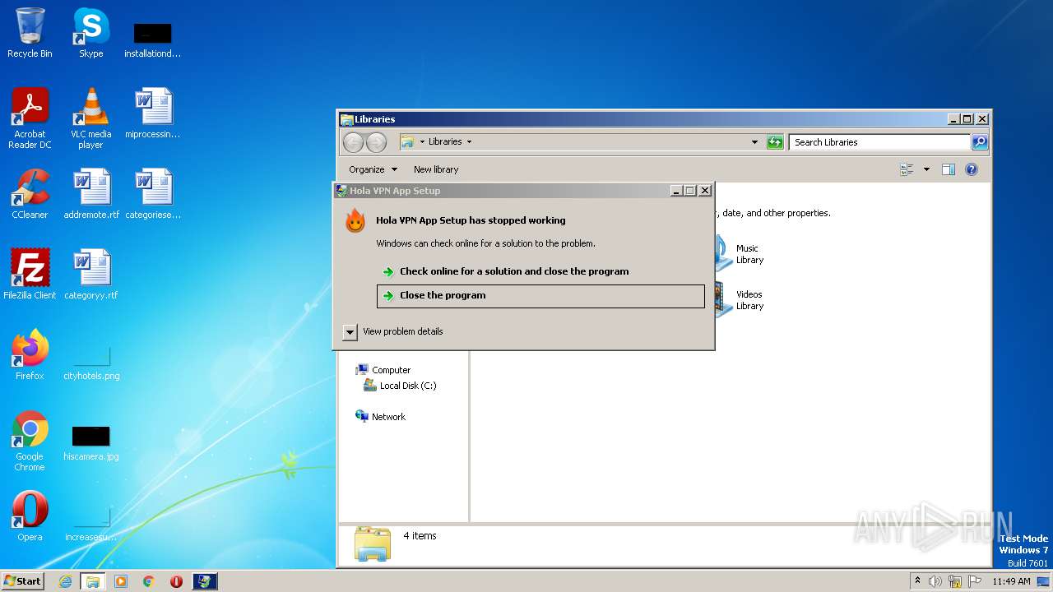Select Computer in navigation pane

tap(383, 370)
